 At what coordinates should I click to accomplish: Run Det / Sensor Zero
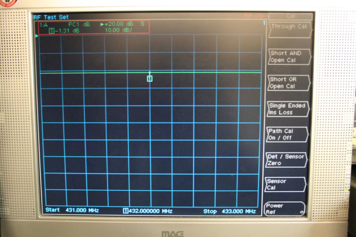[286, 160]
